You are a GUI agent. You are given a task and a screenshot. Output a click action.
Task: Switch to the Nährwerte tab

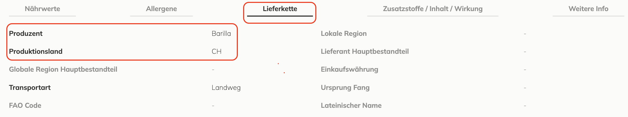[42, 9]
